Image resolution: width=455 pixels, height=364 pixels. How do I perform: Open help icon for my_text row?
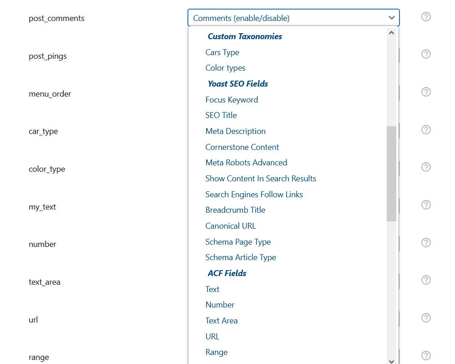(x=426, y=205)
